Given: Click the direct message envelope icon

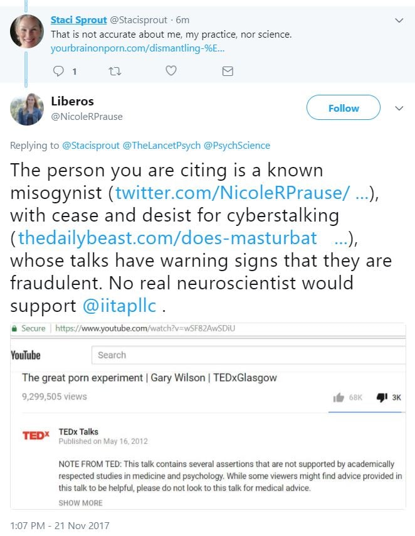Looking at the screenshot, I should (x=228, y=71).
